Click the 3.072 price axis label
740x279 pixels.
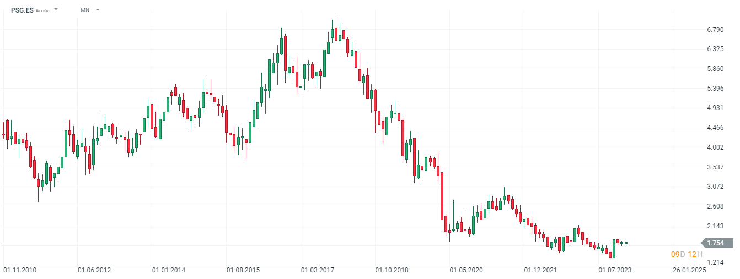pos(715,187)
